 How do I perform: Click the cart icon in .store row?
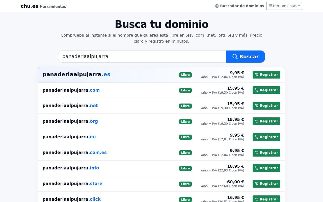(257, 184)
